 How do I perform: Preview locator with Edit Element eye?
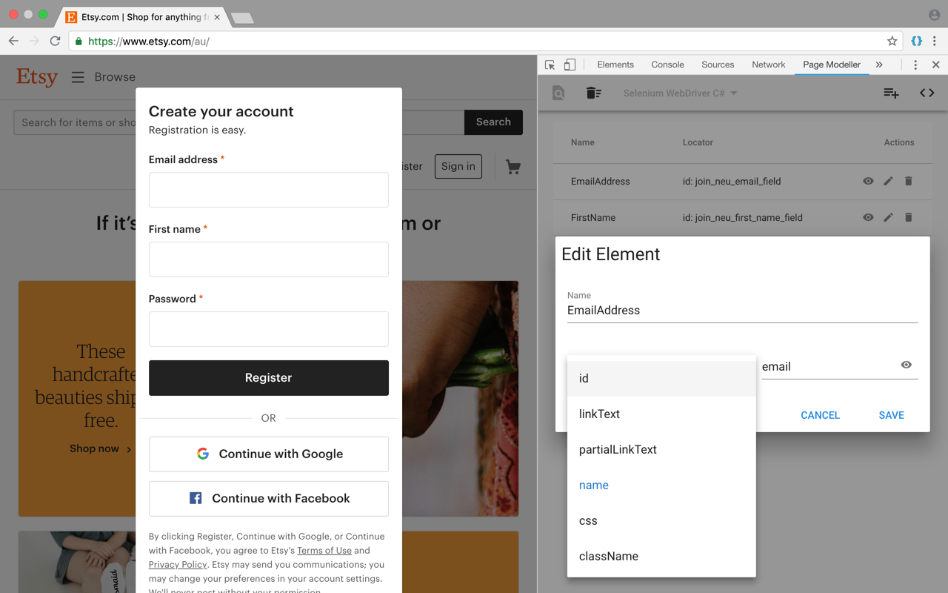tap(906, 365)
